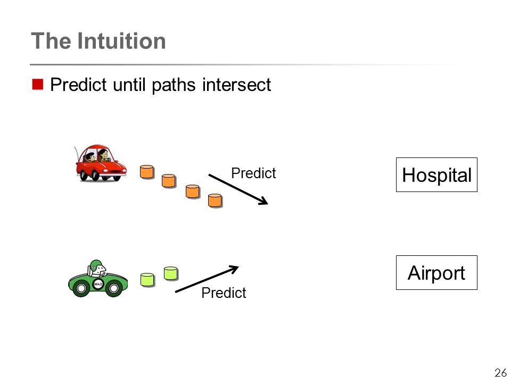Select the upward Predict arrow

click(207, 279)
